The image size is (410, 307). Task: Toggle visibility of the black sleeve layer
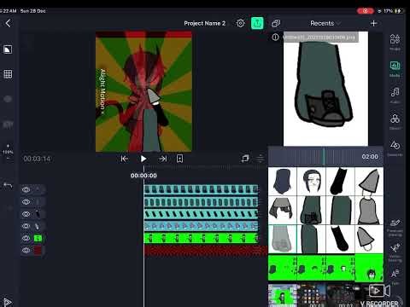26,214
